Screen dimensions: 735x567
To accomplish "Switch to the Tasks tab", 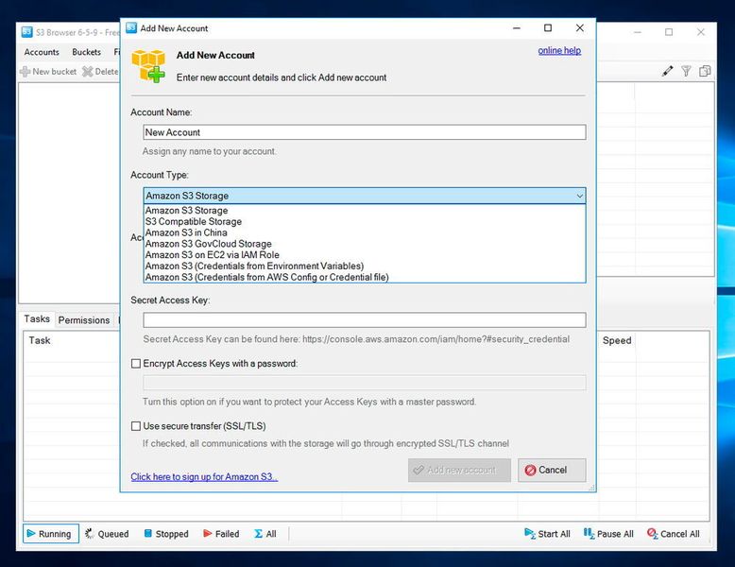I will [x=37, y=318].
